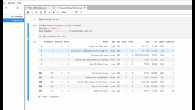This screenshot has height=110, width=195.
Task: Open the Settings menu
Action: tap(11, 3)
